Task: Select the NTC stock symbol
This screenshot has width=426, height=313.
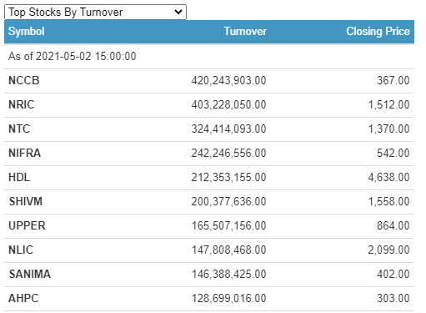Action: click(x=19, y=129)
